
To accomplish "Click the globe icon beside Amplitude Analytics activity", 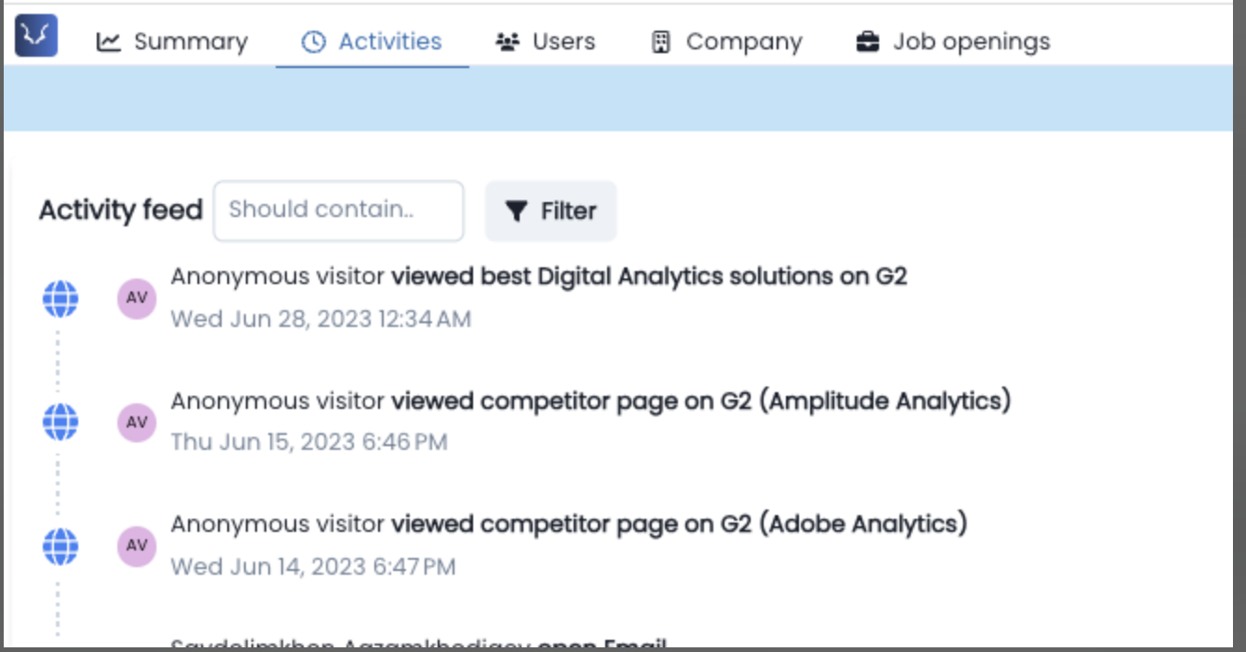I will (61, 422).
